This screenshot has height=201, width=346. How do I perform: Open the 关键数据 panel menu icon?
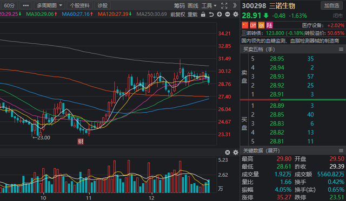click(x=341, y=151)
